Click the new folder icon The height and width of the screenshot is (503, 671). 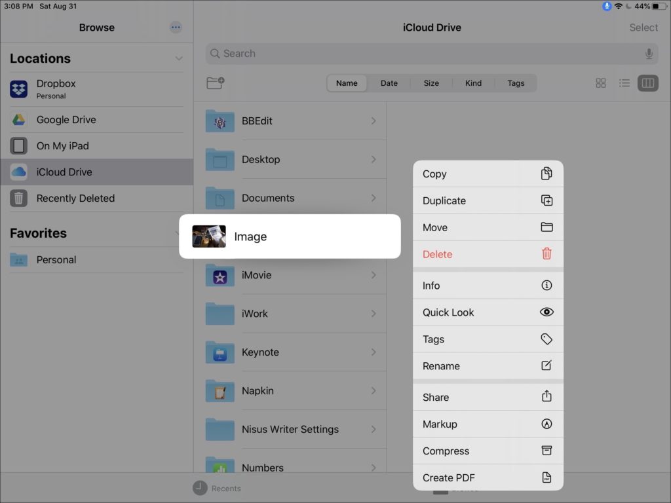[215, 83]
